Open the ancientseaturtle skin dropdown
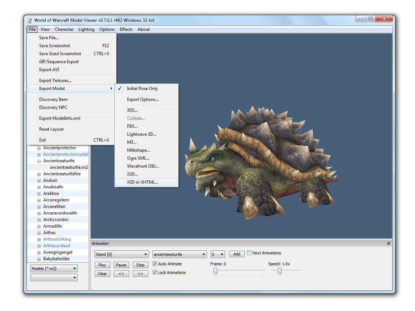 click(x=180, y=254)
